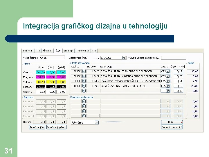The width and height of the screenshot is (209, 157).
Task: Select Magenta fill value 94,43 swatch
Action: pyautogui.click(x=41, y=77)
